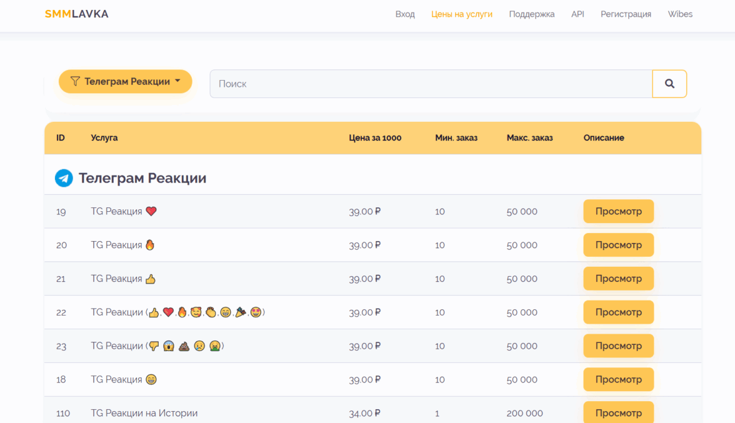Screen dimensions: 735x423
Task: Open the Wibes link
Action: pyautogui.click(x=680, y=14)
